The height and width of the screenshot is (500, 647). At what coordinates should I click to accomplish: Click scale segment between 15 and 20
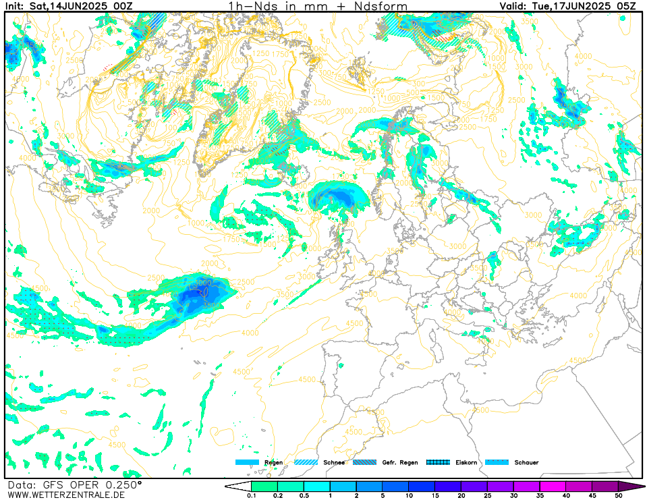tap(448, 487)
